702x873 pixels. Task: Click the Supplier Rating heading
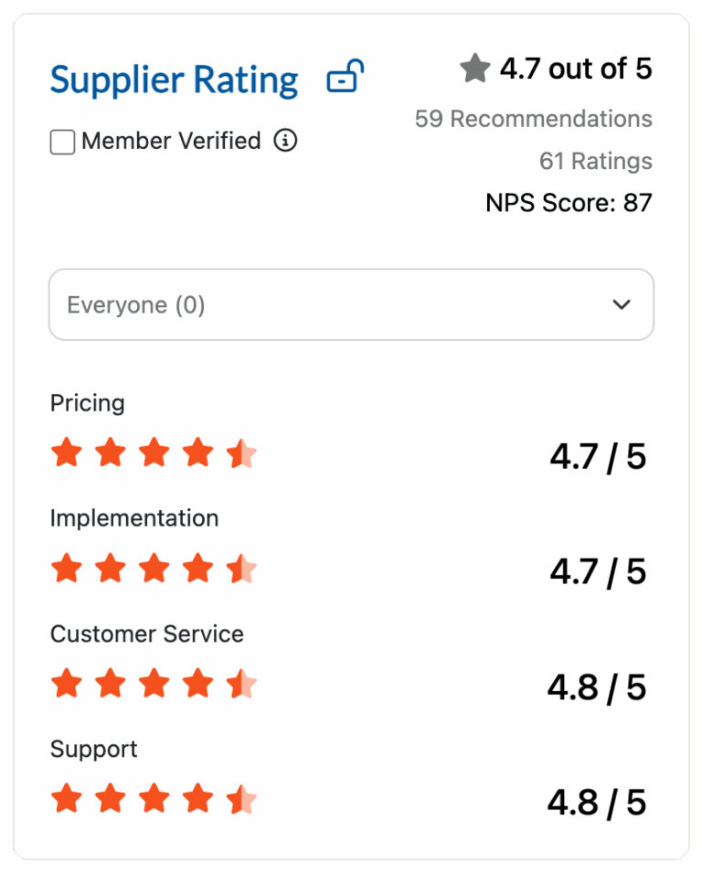click(174, 80)
